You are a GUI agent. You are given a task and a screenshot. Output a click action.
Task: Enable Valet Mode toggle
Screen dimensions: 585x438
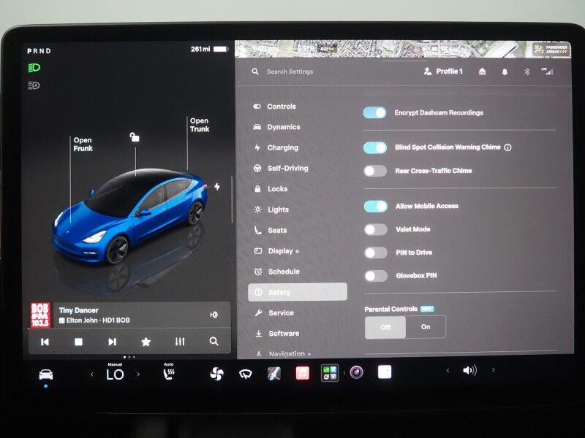point(376,229)
